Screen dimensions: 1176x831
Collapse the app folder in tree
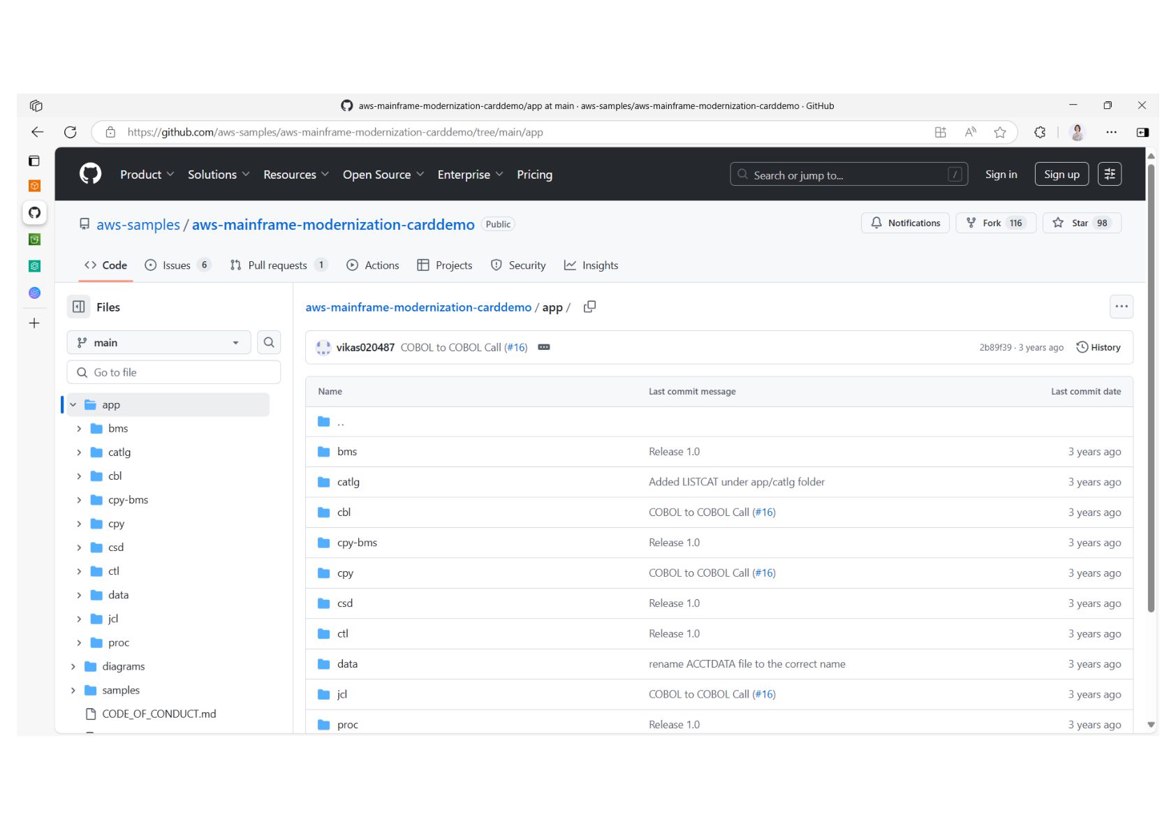tap(73, 405)
